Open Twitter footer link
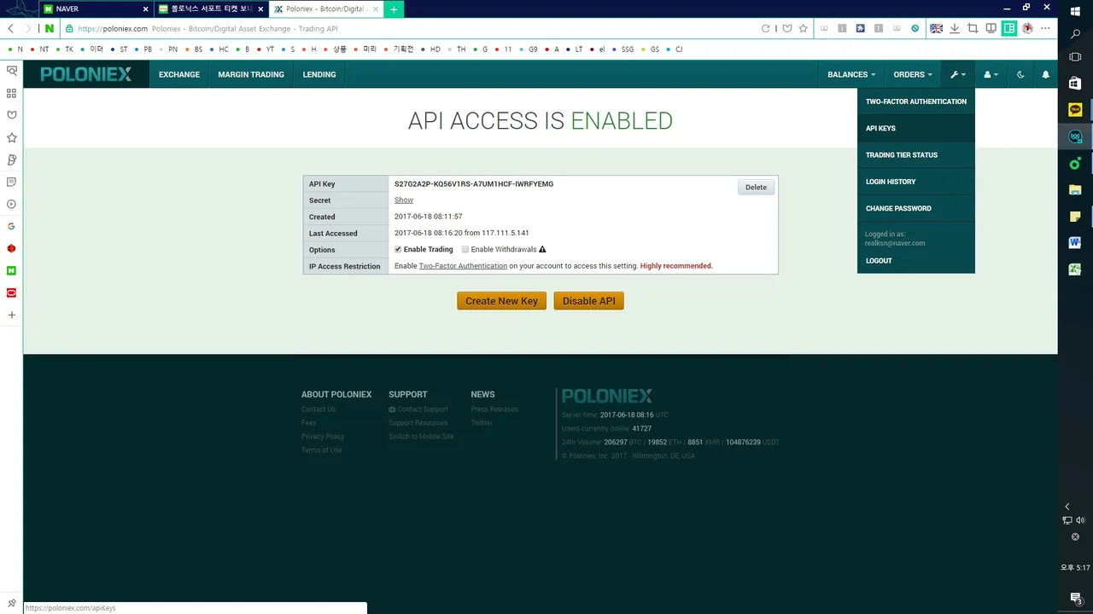The image size is (1093, 614). click(x=482, y=423)
